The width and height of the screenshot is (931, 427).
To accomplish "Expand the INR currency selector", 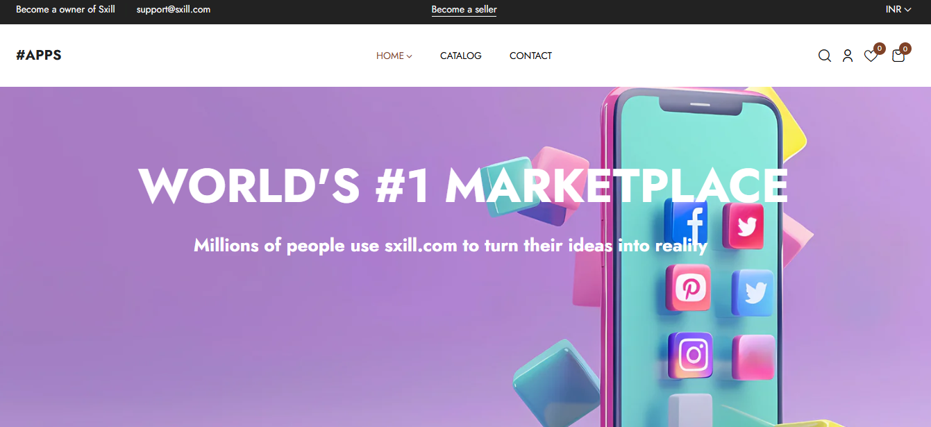I will click(898, 10).
